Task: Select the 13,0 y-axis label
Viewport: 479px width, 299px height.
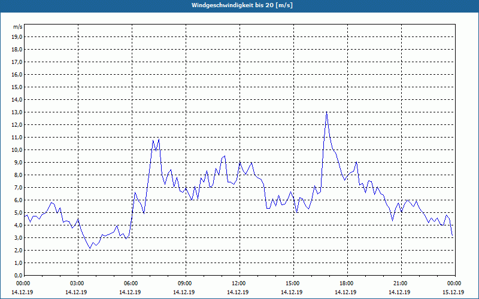Action: point(17,112)
